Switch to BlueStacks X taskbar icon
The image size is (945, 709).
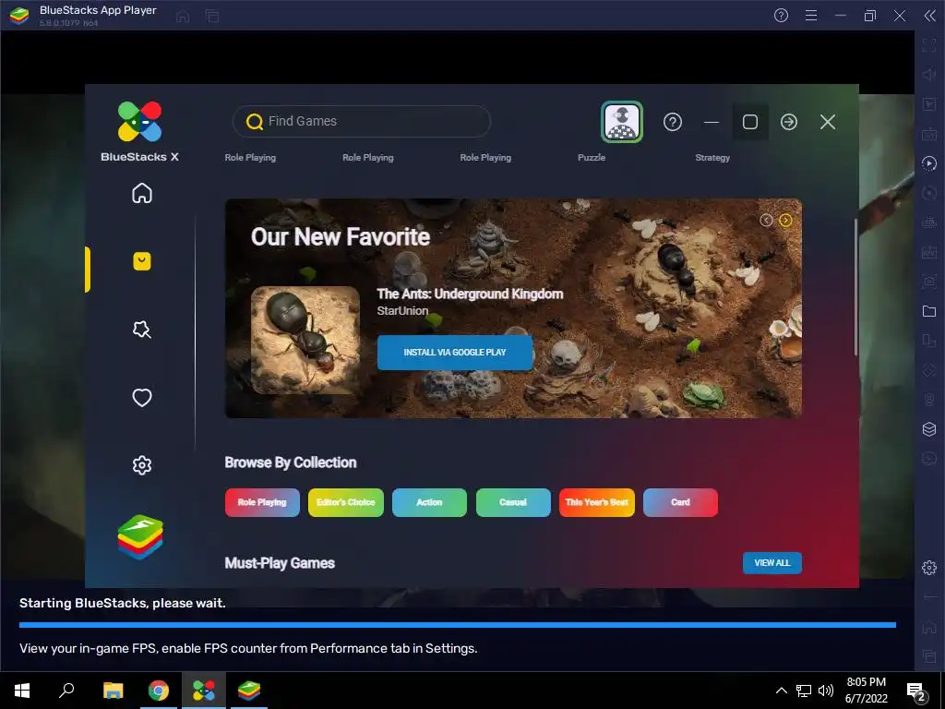(x=204, y=691)
